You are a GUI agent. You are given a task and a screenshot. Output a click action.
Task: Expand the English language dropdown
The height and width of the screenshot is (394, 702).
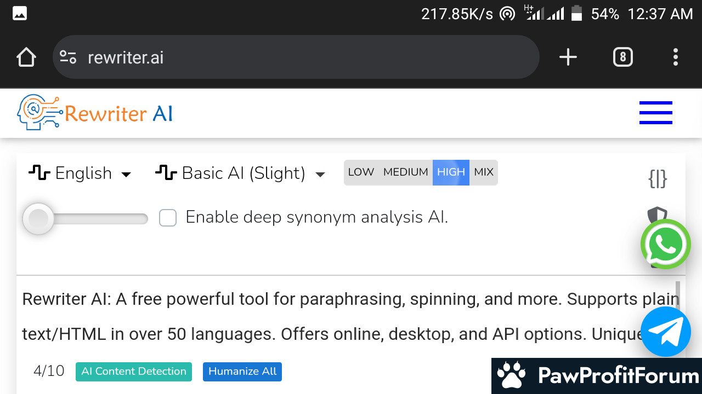(80, 173)
